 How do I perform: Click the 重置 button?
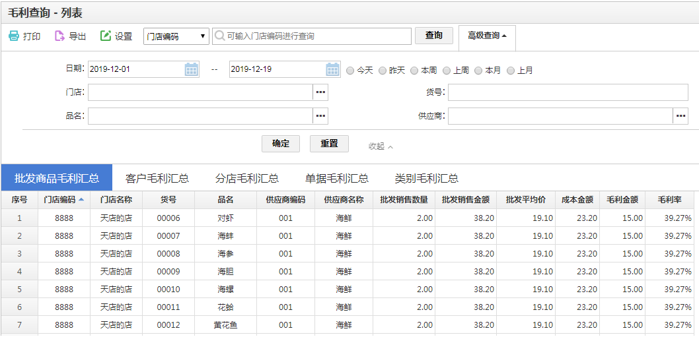[x=329, y=144]
